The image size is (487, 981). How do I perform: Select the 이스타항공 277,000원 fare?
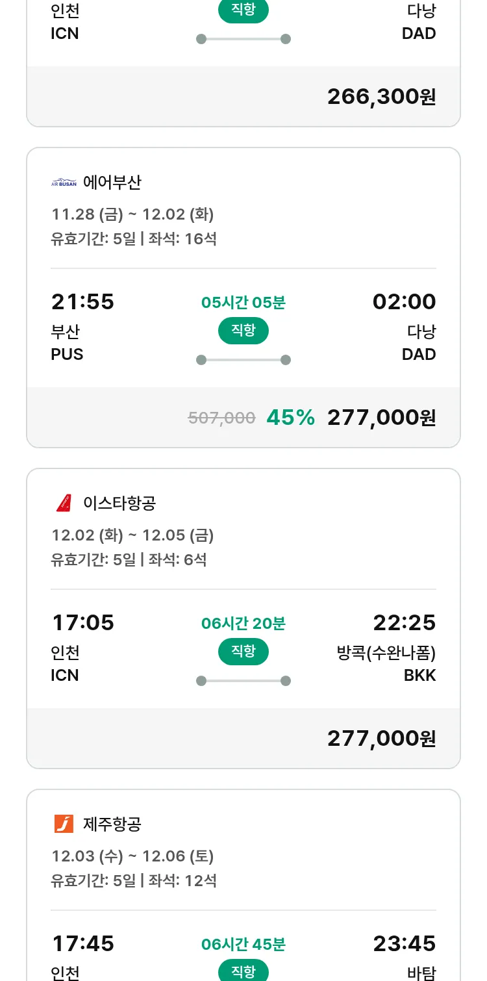tap(381, 739)
